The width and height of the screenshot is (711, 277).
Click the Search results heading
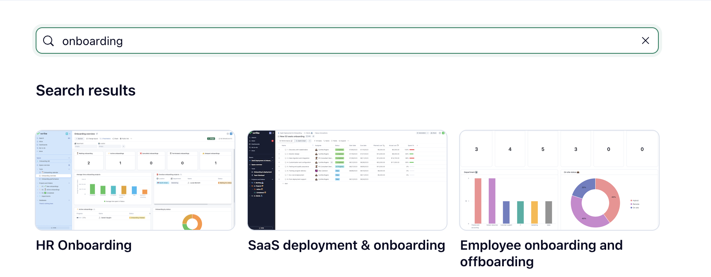[x=86, y=91]
